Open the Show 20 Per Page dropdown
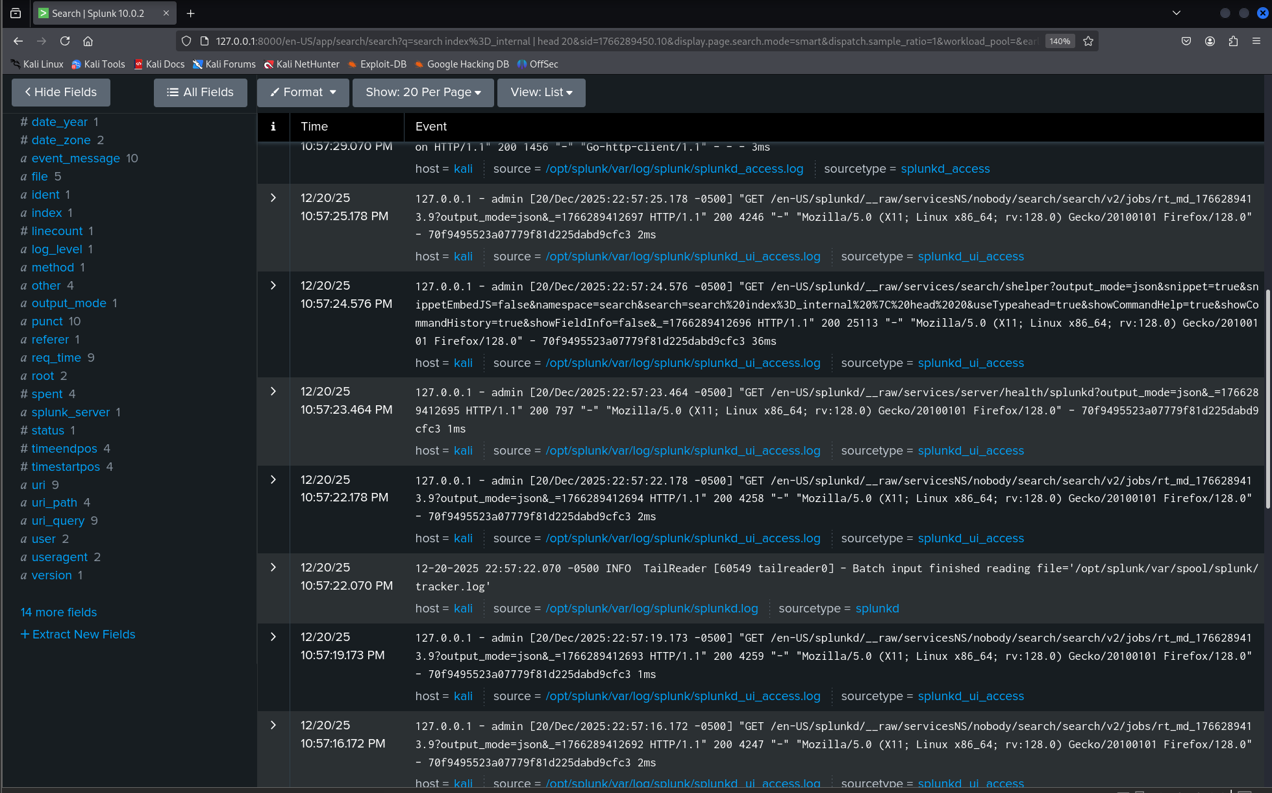This screenshot has height=793, width=1272. [423, 92]
